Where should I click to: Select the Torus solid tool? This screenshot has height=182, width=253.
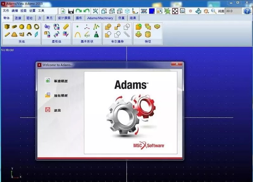[37, 26]
